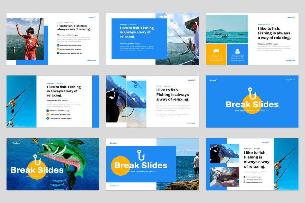The image size is (305, 203).
Task: Click the hand holding a fish photo
Action: click(224, 177)
